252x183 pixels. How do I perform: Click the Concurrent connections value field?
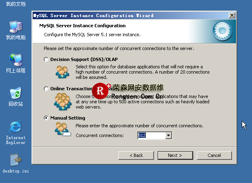click(x=151, y=135)
